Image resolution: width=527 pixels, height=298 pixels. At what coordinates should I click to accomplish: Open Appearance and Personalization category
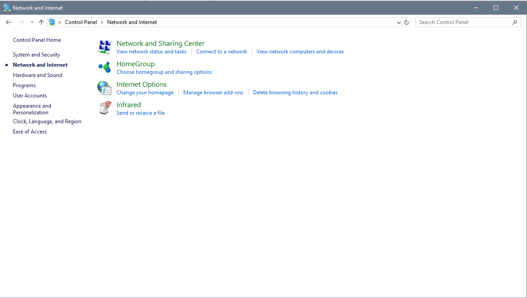click(x=32, y=109)
